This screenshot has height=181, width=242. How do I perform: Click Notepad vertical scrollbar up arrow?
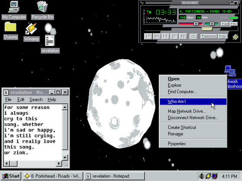tap(65, 107)
